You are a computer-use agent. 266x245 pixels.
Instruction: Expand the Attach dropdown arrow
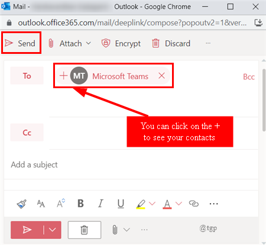89,43
